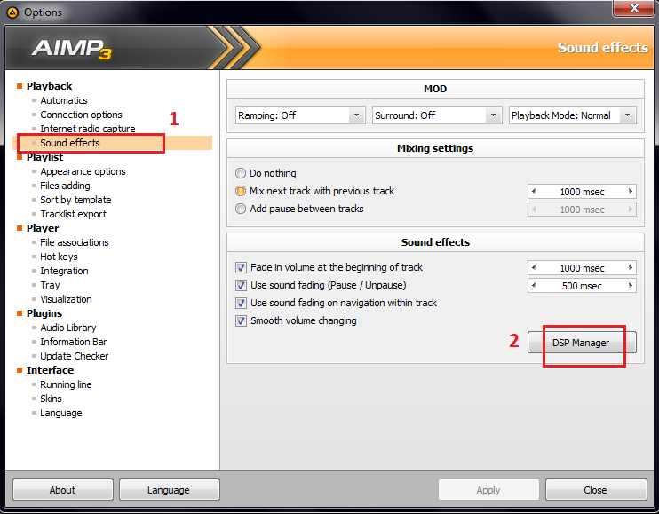
Task: Open Hot keys settings
Action: [59, 257]
